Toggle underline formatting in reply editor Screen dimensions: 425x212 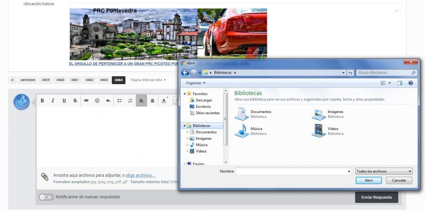(64, 101)
